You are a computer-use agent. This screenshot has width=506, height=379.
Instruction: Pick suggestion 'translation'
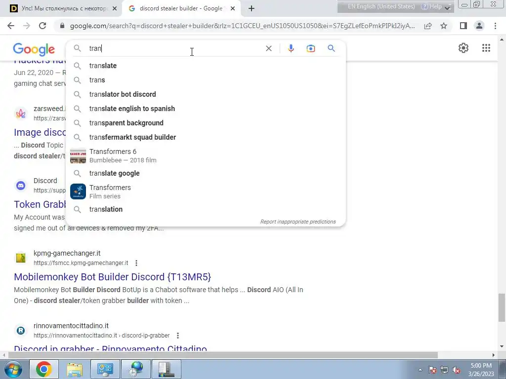(206, 209)
